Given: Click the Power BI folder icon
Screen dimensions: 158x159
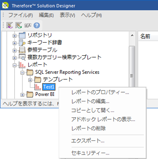Looking at the screenshot, I should click(x=30, y=95).
